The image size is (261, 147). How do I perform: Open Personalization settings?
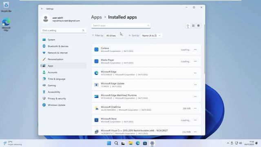64,59
